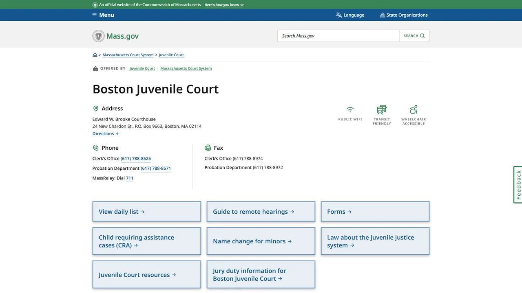
Task: Click the Offered By building icon
Action: click(x=95, y=68)
